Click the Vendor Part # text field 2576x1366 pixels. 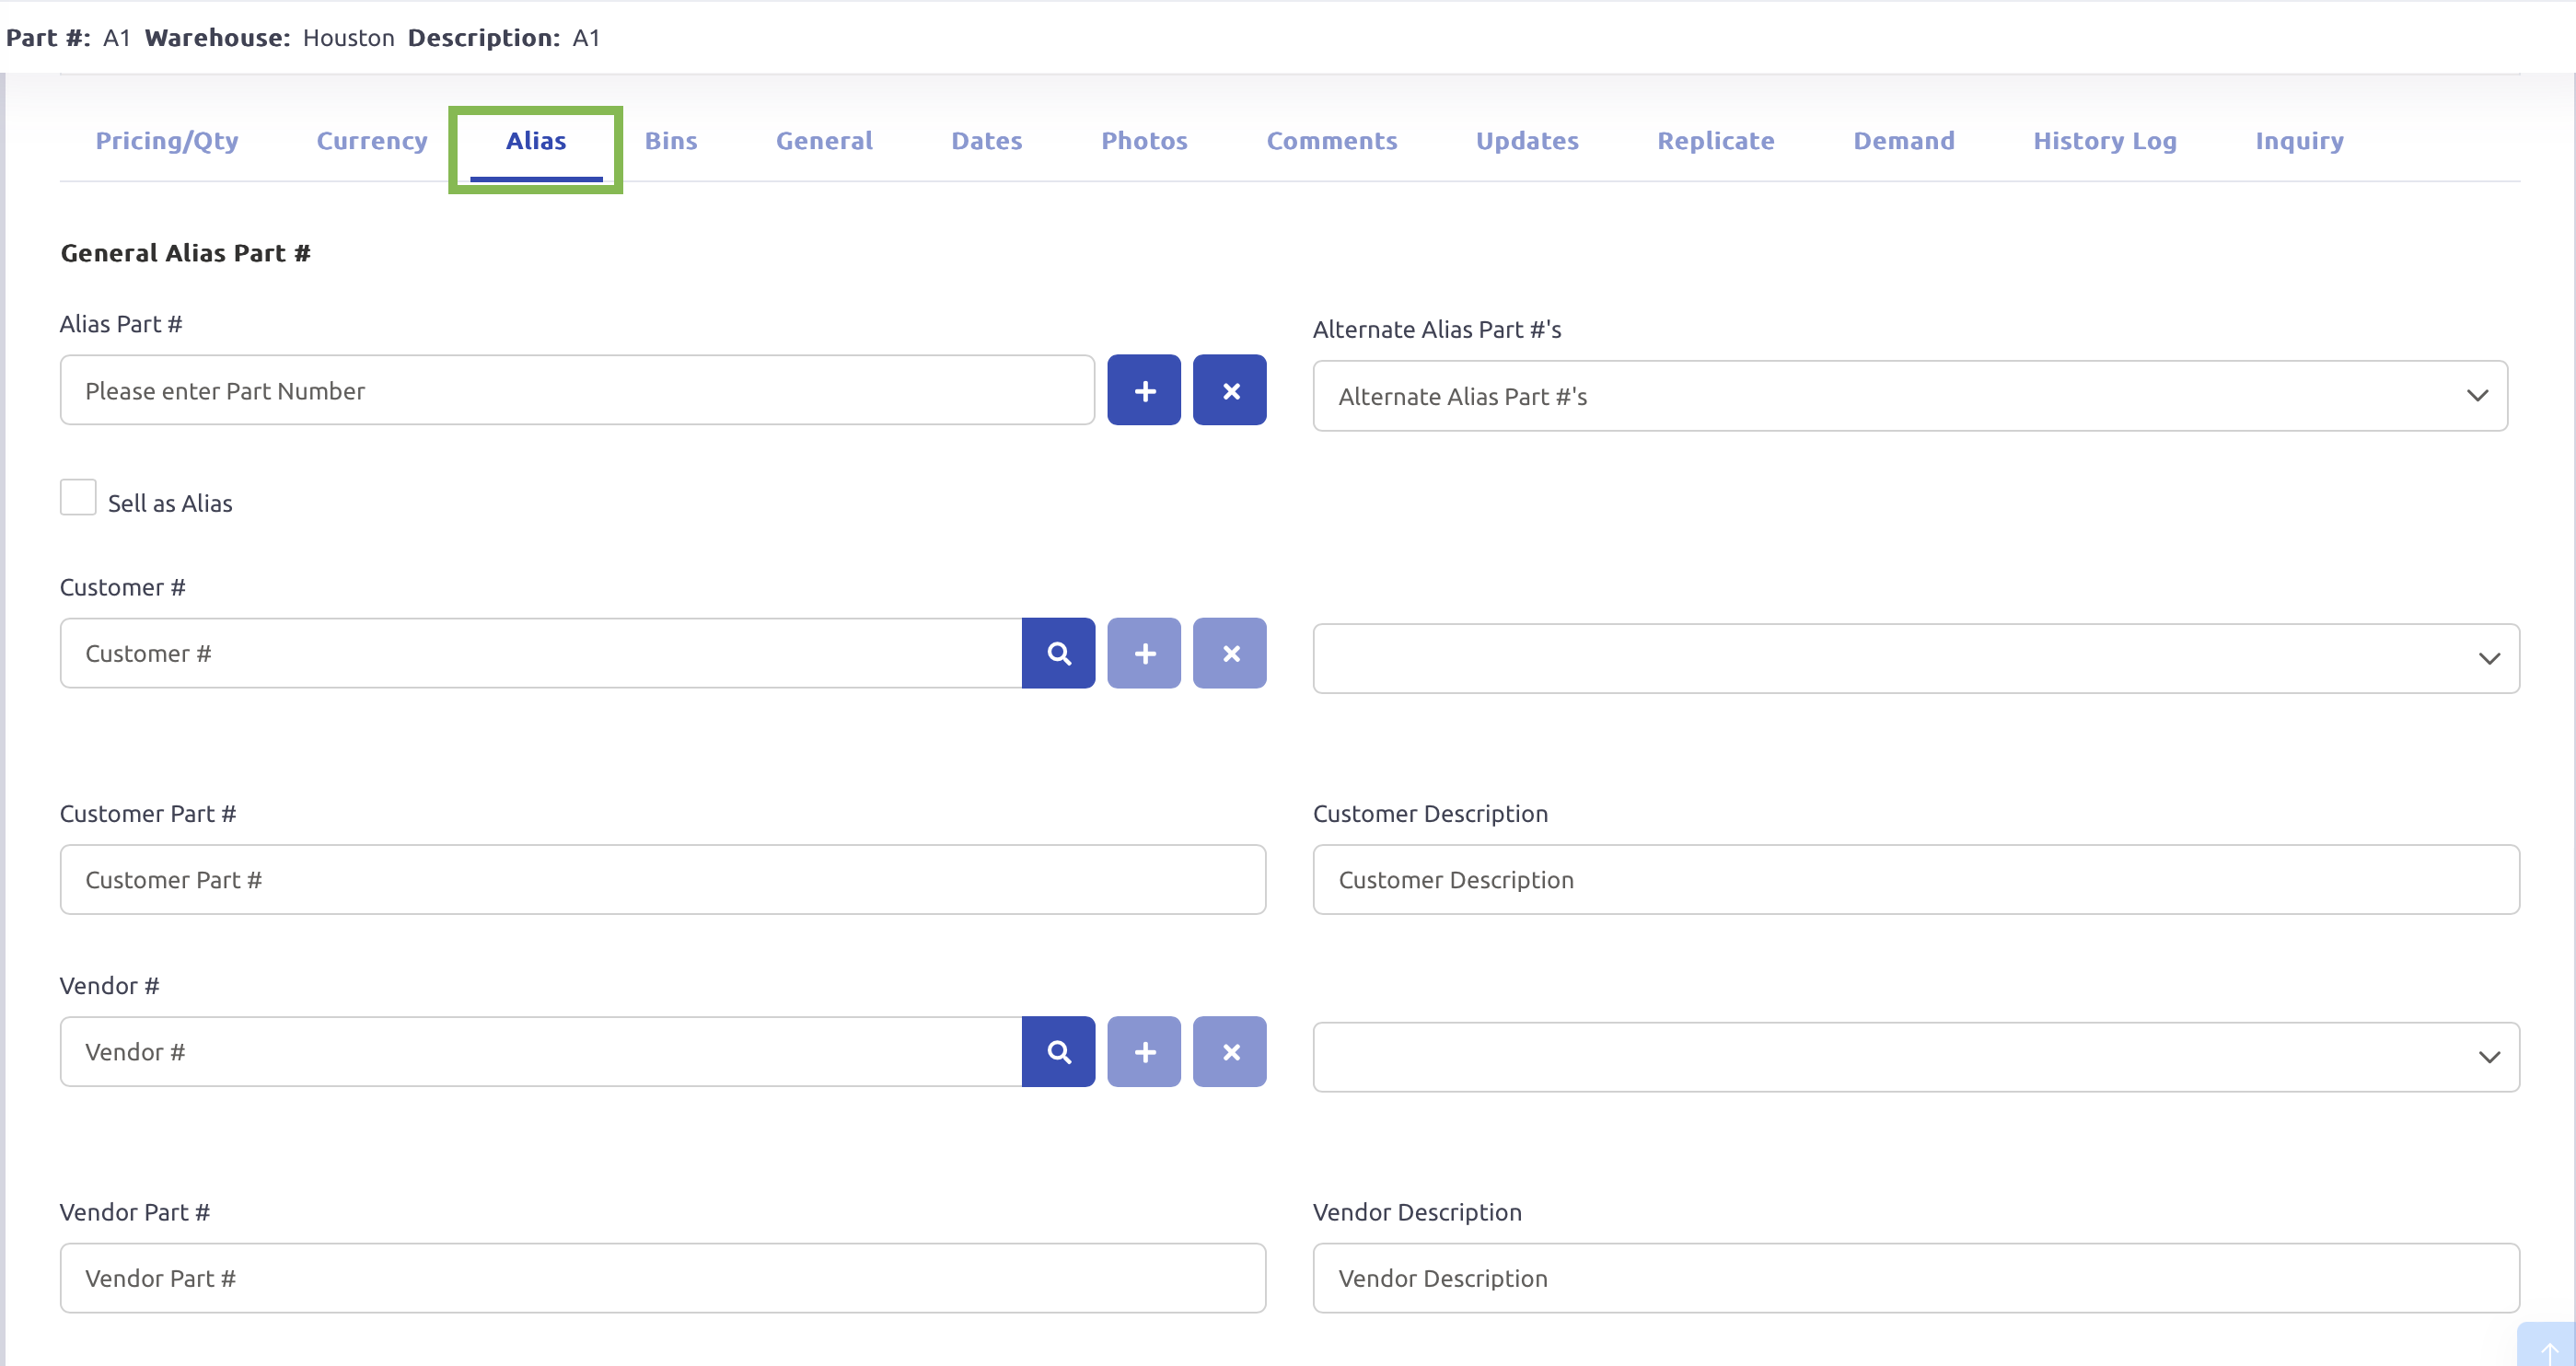coord(662,1278)
